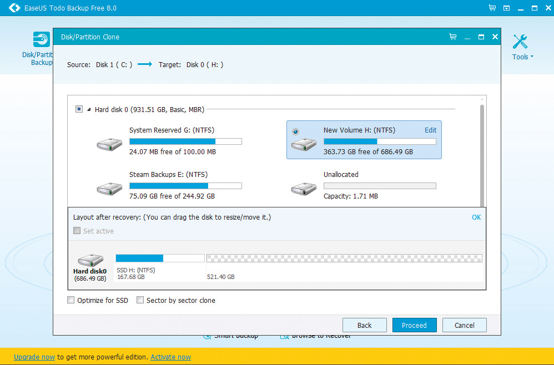Toggle the Set active checkbox
The image size is (554, 365).
(77, 231)
